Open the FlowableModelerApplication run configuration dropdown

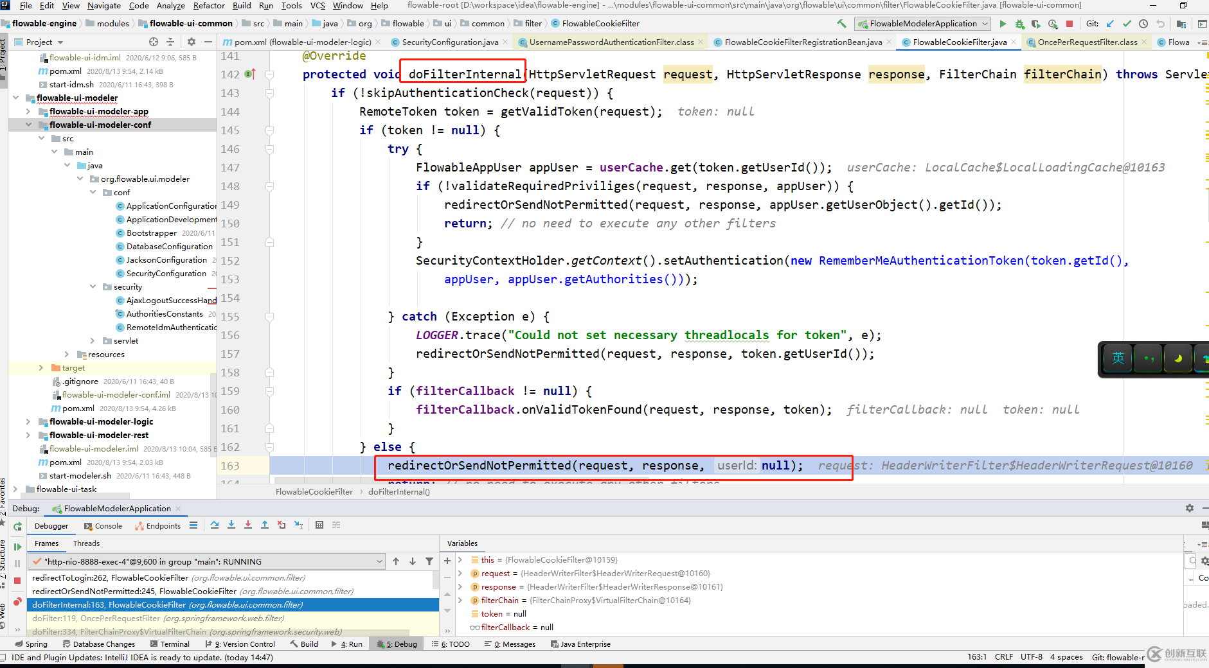(x=985, y=23)
